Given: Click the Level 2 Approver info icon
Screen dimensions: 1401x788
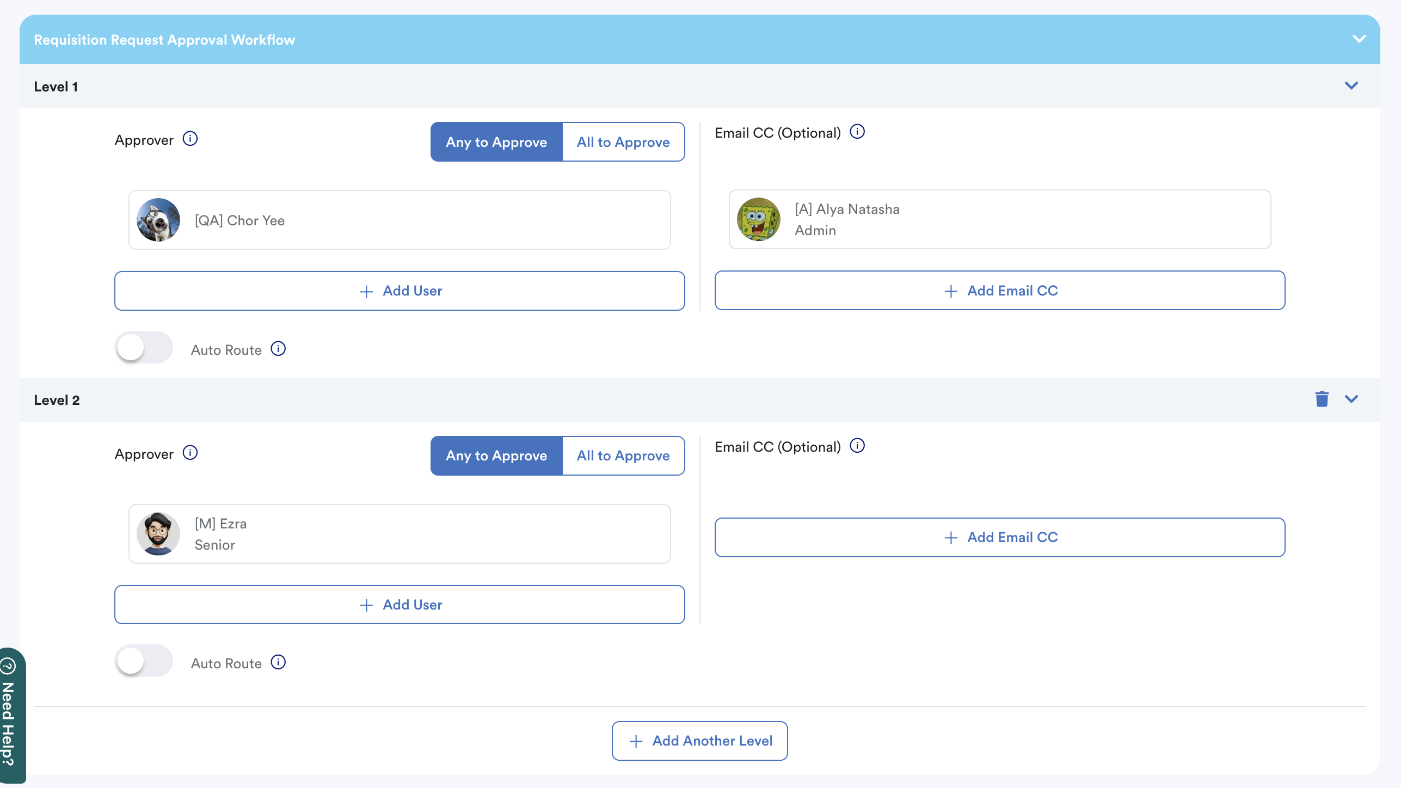Looking at the screenshot, I should 190,453.
